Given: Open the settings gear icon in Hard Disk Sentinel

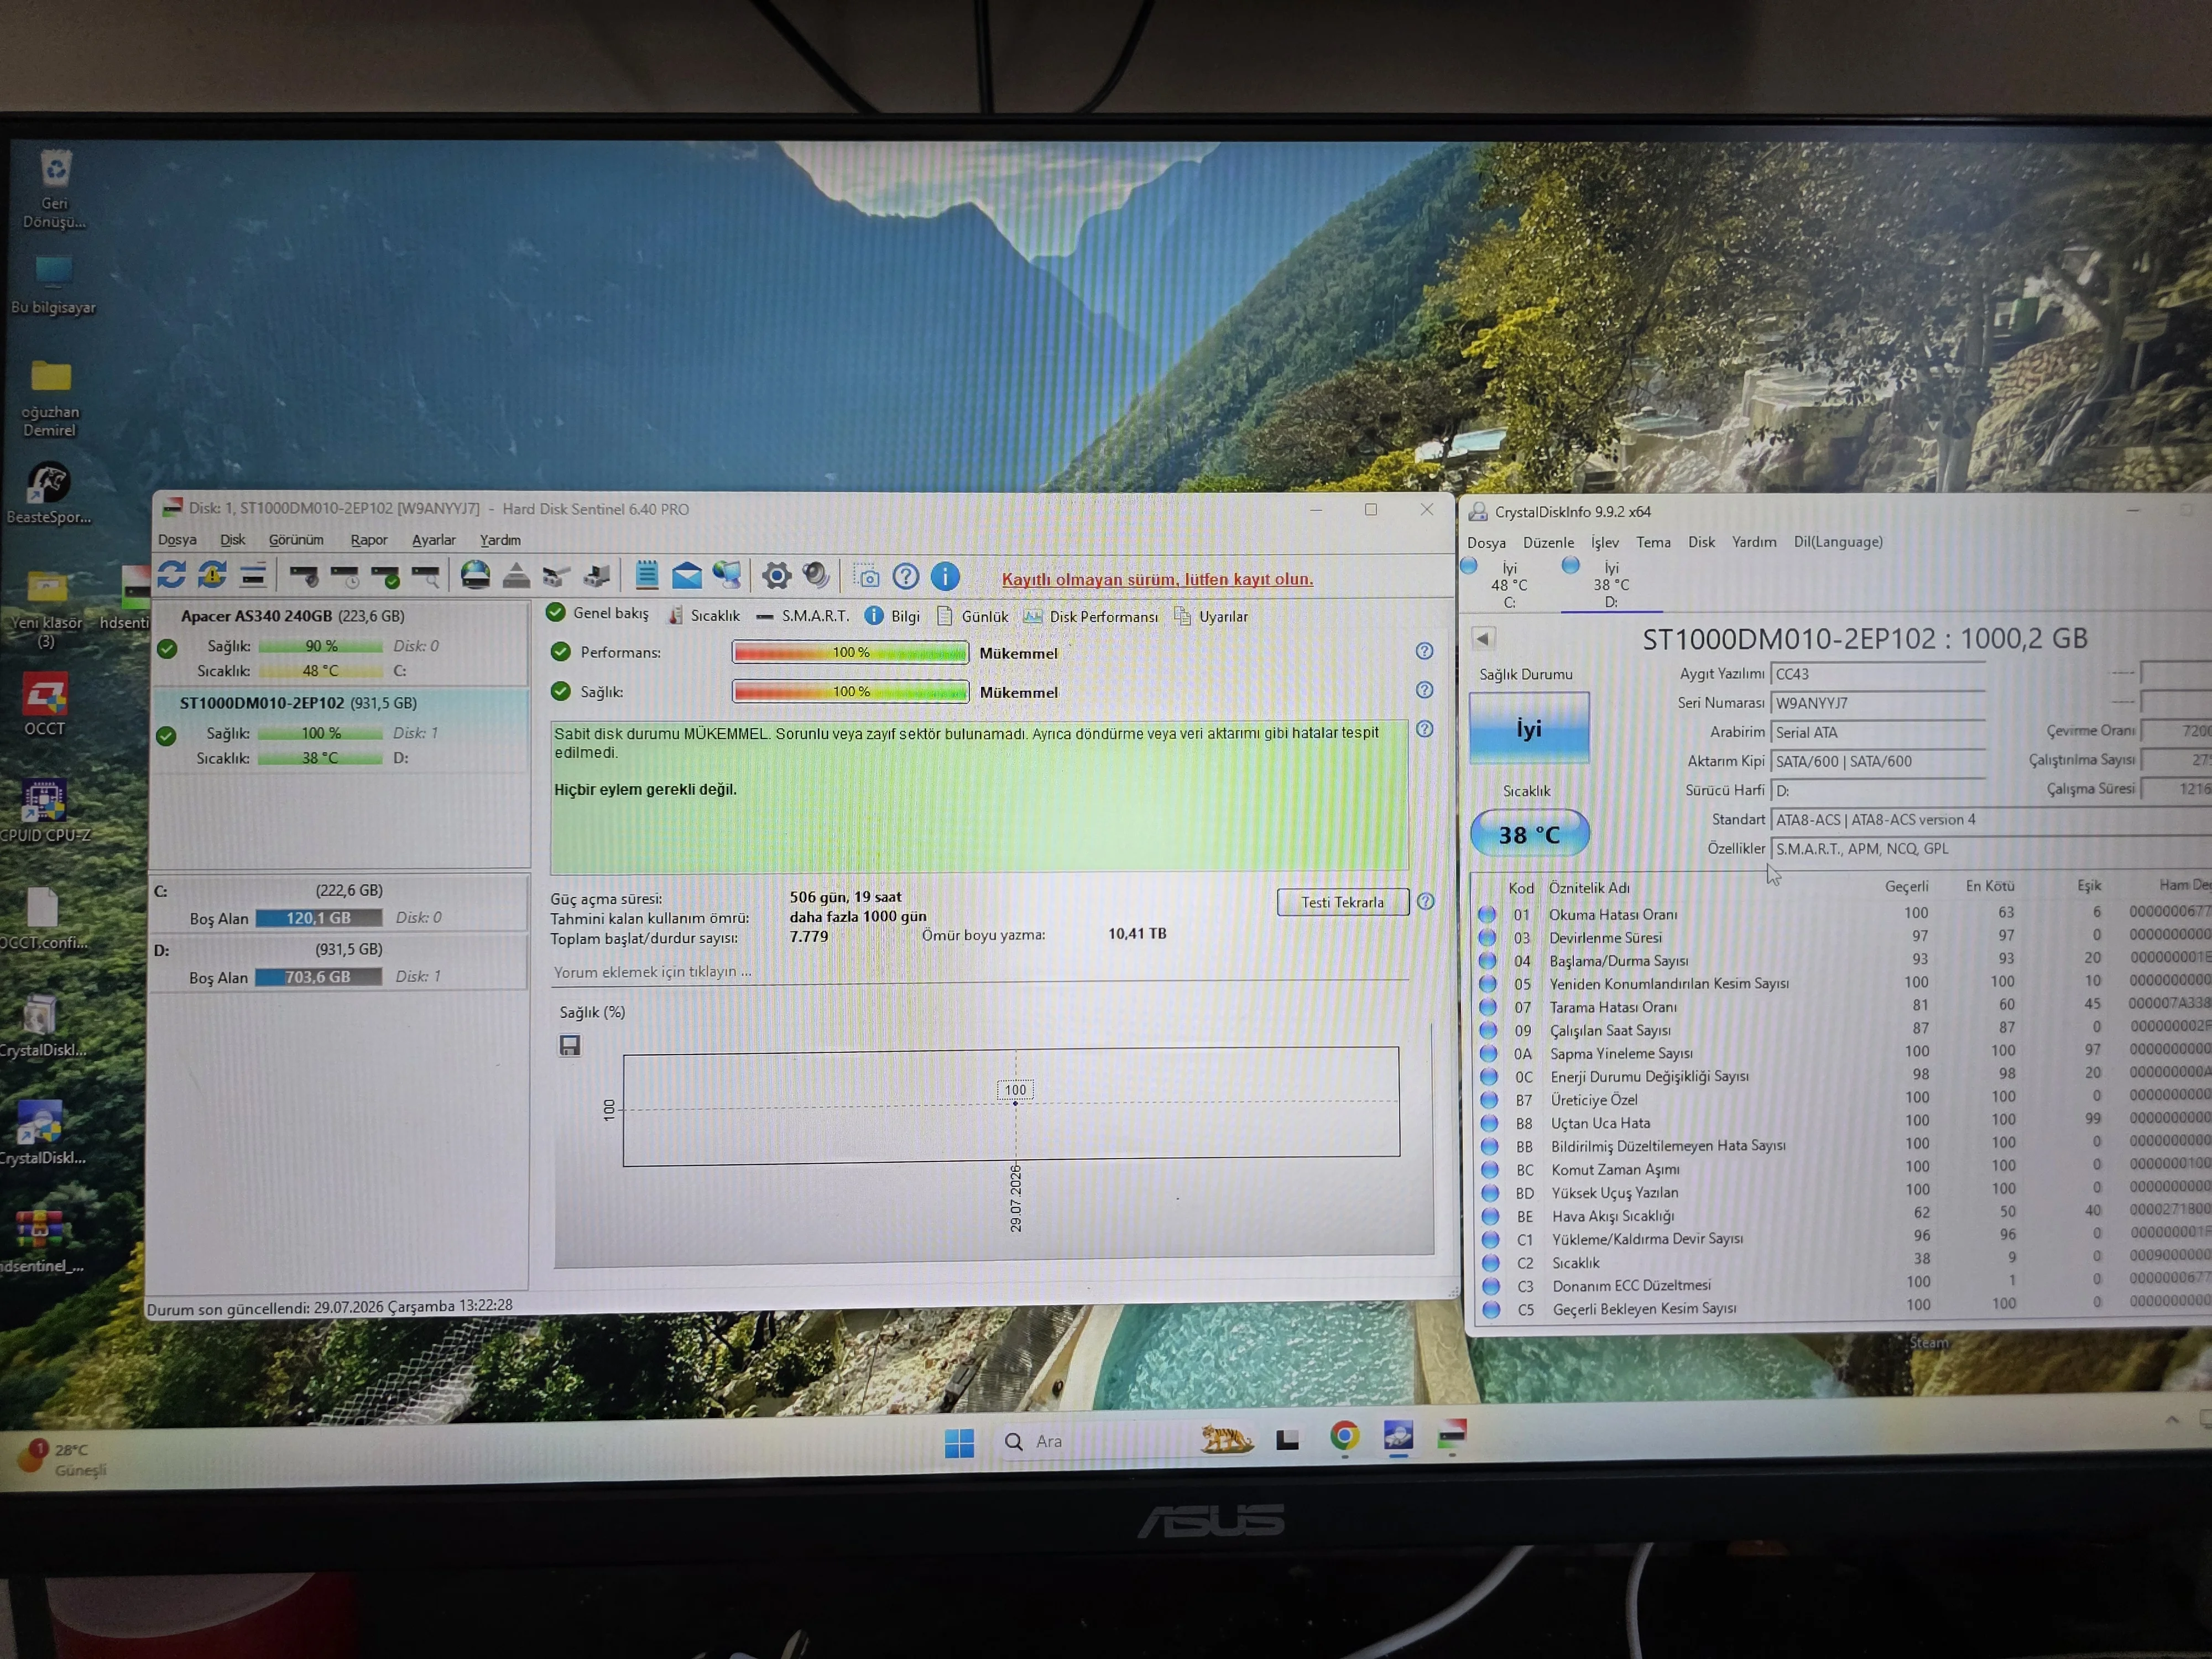Looking at the screenshot, I should tap(776, 575).
